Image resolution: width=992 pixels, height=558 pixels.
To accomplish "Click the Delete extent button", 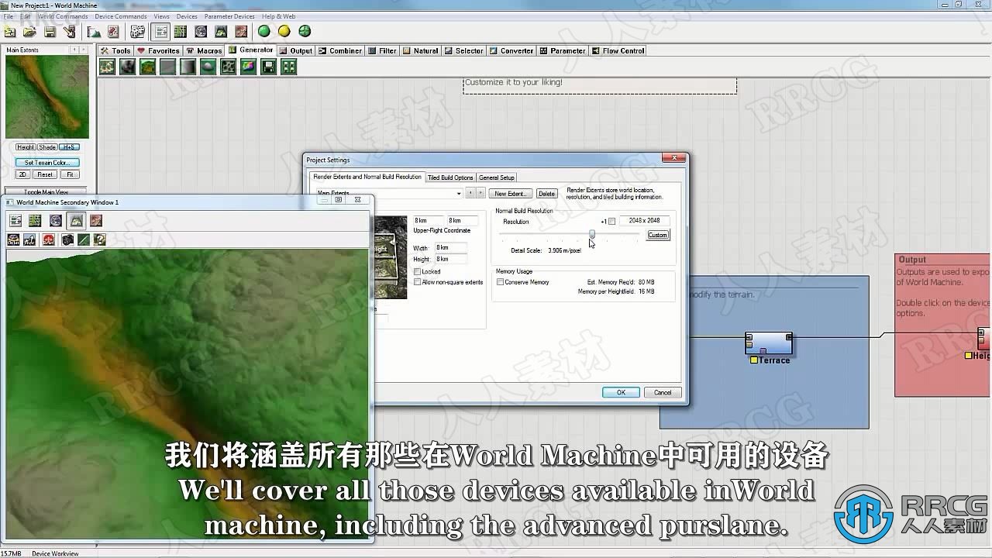I will 547,194.
